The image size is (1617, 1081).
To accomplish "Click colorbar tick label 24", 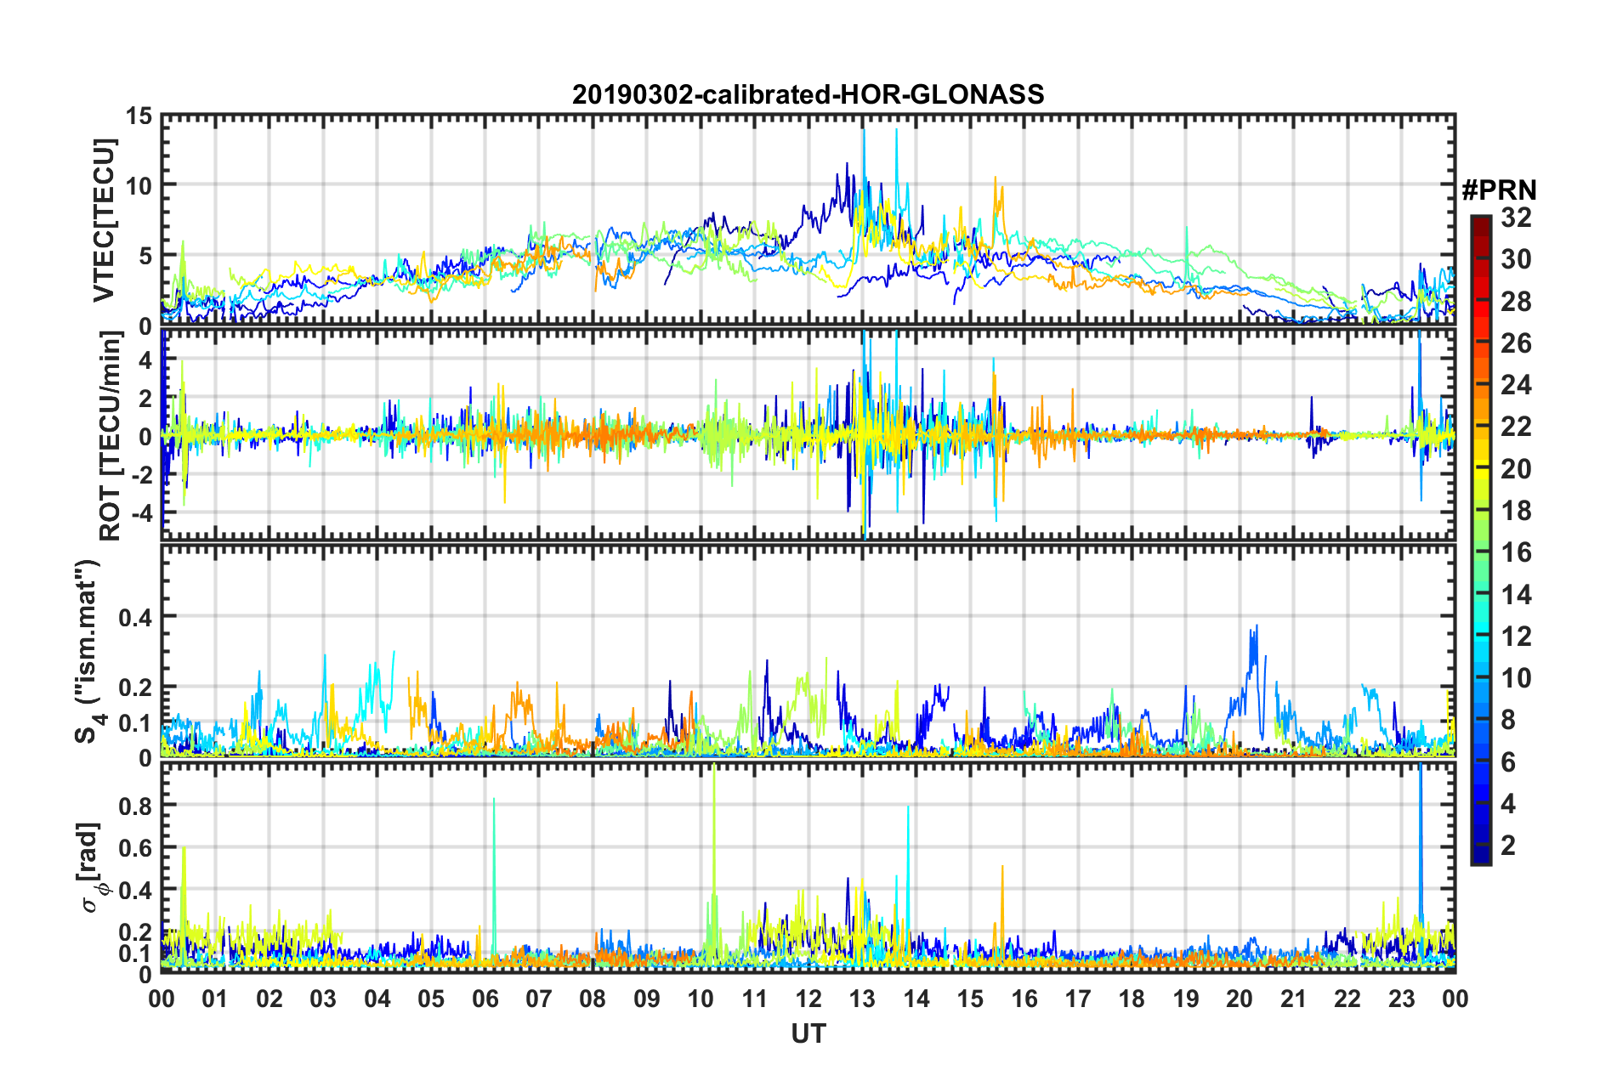I will pos(1516,385).
